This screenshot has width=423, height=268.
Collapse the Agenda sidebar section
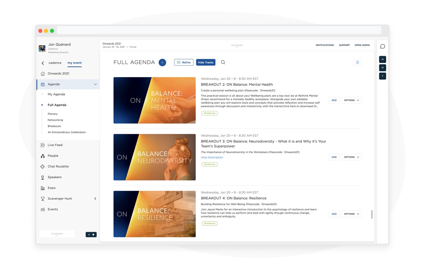tap(95, 84)
